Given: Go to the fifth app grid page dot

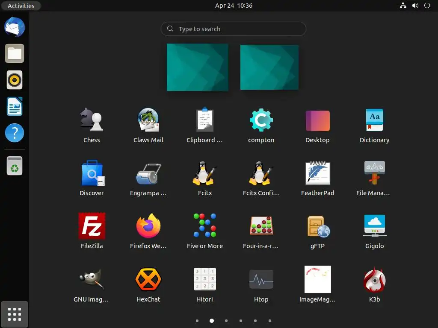Looking at the screenshot, I should click(255, 321).
